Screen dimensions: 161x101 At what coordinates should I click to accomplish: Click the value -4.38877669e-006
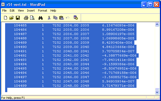click(119, 55)
